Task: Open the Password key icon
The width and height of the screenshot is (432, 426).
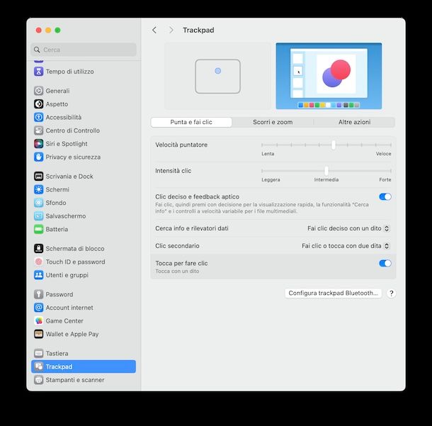Action: [x=38, y=294]
